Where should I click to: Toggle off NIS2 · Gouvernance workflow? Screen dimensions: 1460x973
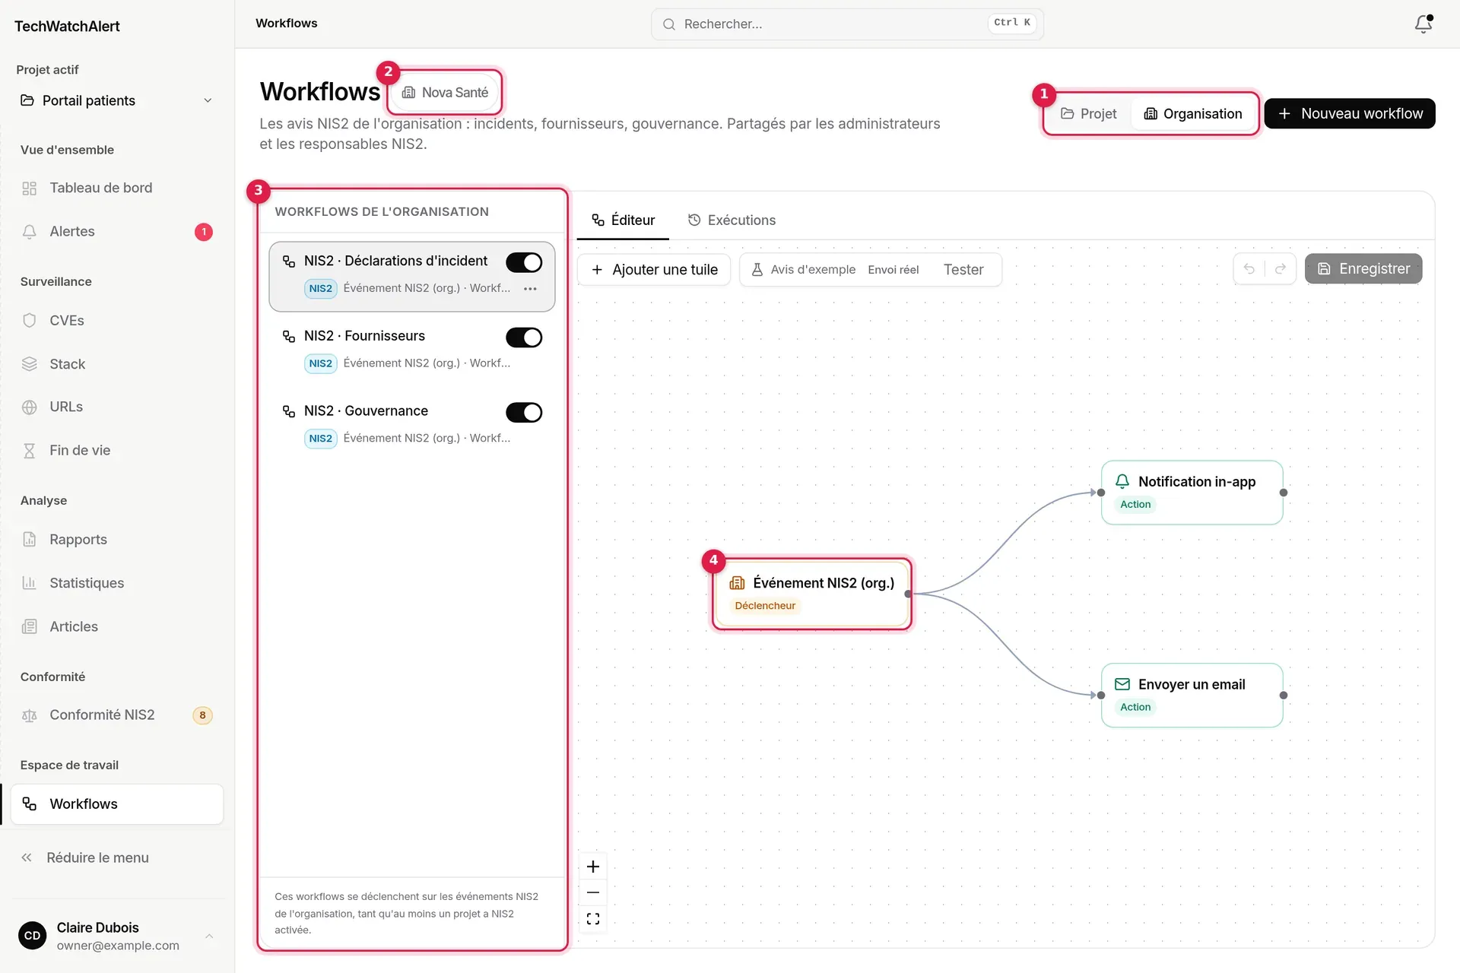point(524,413)
